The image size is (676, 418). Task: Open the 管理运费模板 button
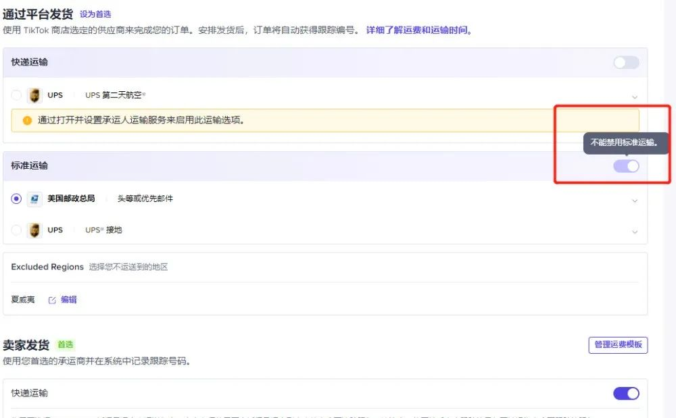(618, 345)
